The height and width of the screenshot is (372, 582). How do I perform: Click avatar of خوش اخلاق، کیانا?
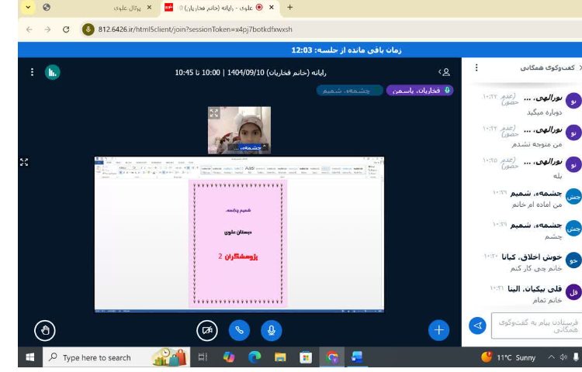pos(573,260)
